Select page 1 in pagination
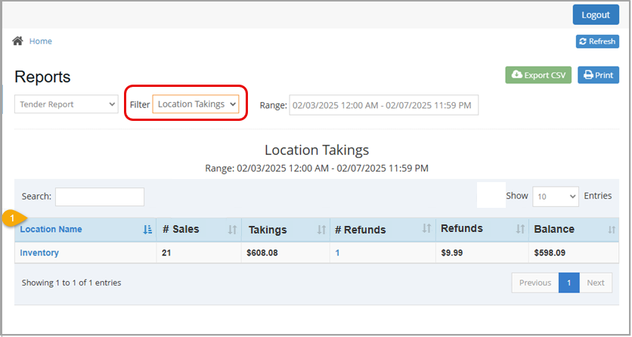This screenshot has height=337, width=632. pyautogui.click(x=569, y=283)
